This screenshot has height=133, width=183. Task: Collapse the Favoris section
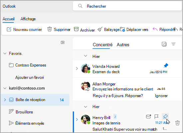pyautogui.click(x=5, y=54)
